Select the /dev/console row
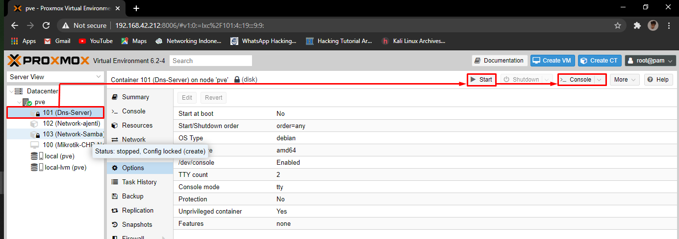This screenshot has height=239, width=679. click(x=426, y=162)
